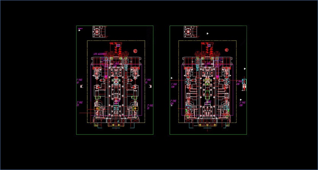Click the magenta LIFTS ACCORDANCE text label
This screenshot has height=170, width=318.
pyautogui.click(x=100, y=55)
